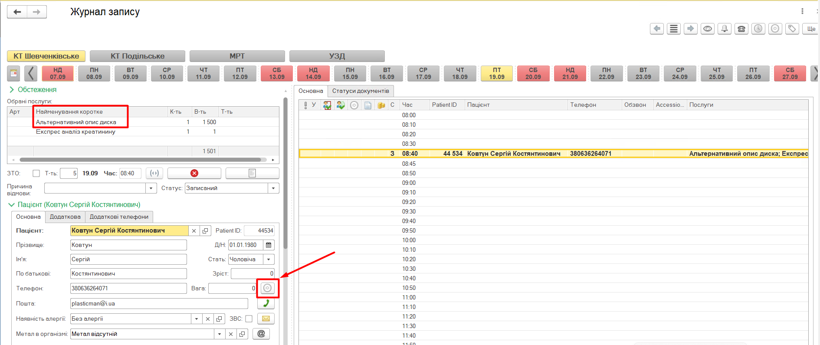820x345 pixels.
Task: Select date ПН 15.09
Action: click(350, 73)
